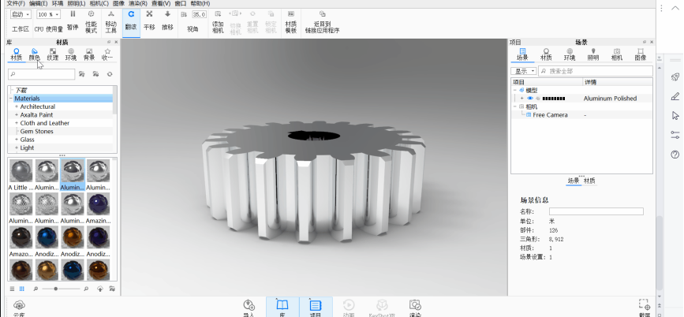Open the 渲染(R) menu

[x=138, y=3]
